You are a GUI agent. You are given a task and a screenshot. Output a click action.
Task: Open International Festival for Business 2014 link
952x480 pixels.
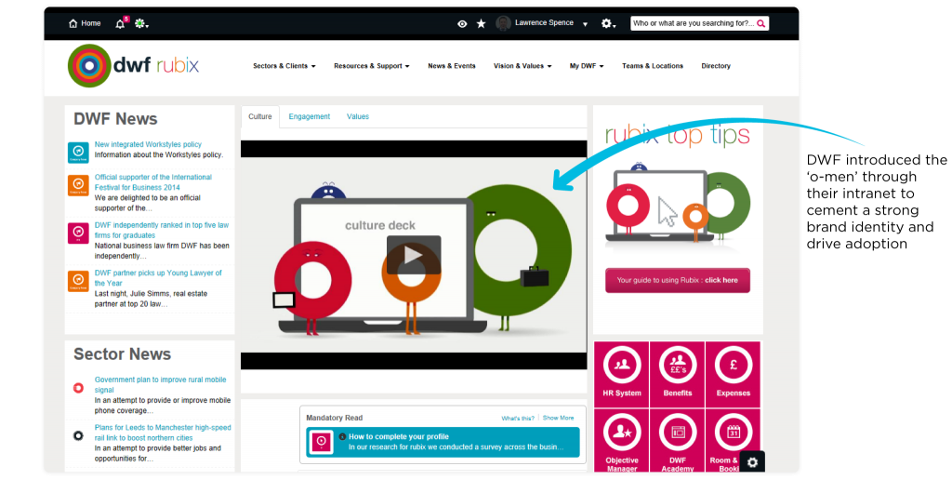click(153, 182)
